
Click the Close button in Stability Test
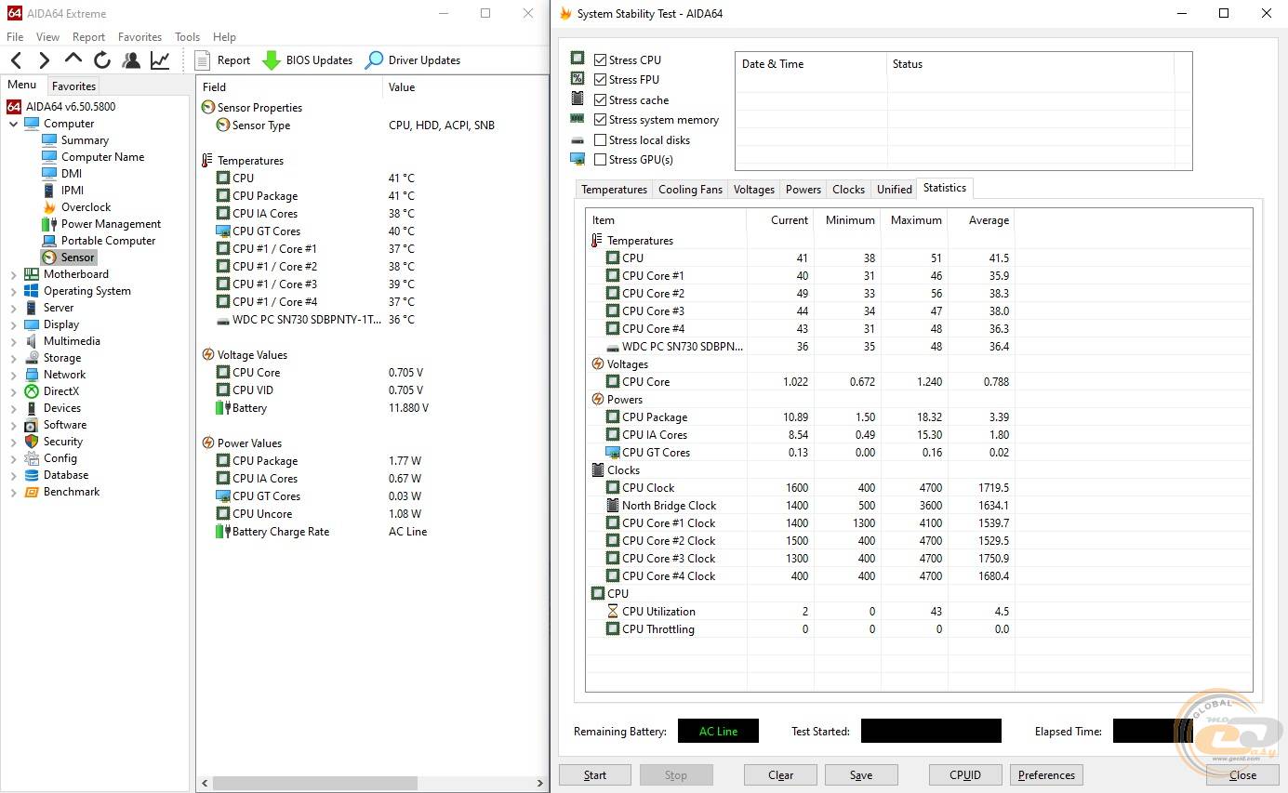[1242, 775]
